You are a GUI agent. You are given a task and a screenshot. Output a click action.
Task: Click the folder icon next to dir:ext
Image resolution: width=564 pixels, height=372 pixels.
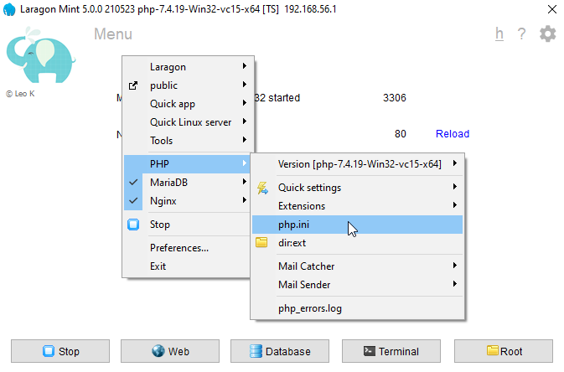pyautogui.click(x=261, y=243)
